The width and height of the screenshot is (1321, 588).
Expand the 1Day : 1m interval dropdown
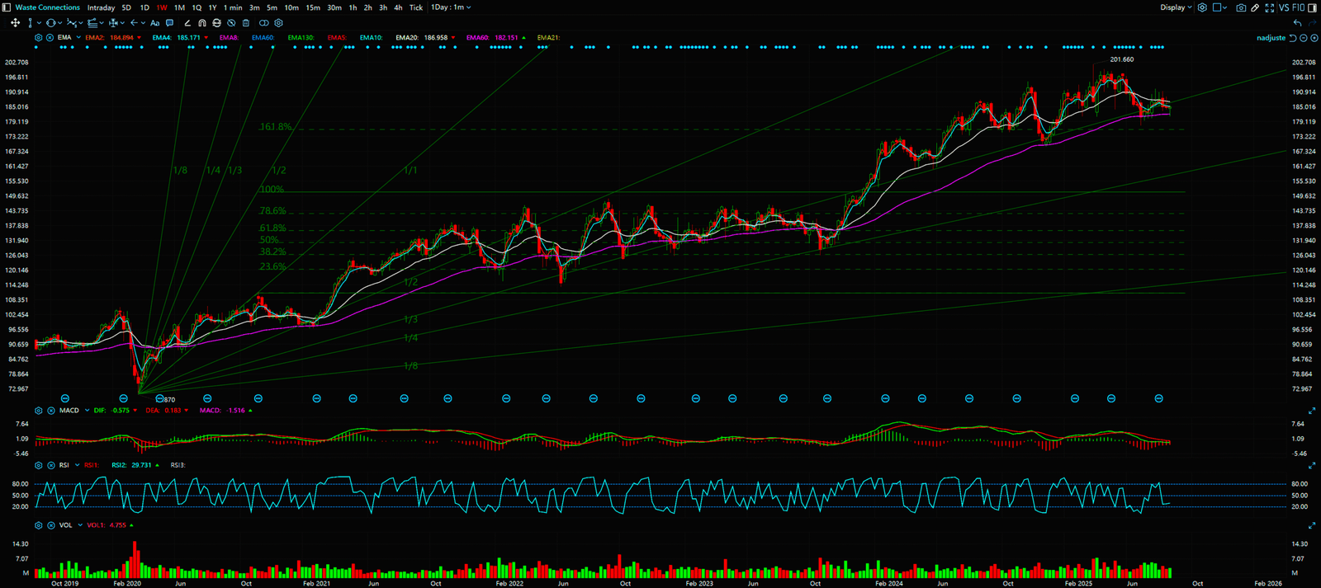[x=451, y=7]
